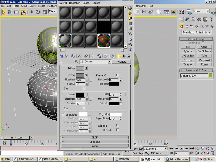Enable the Refract Exit color checkbox
This screenshot has width=216, height=162.
[121, 103]
